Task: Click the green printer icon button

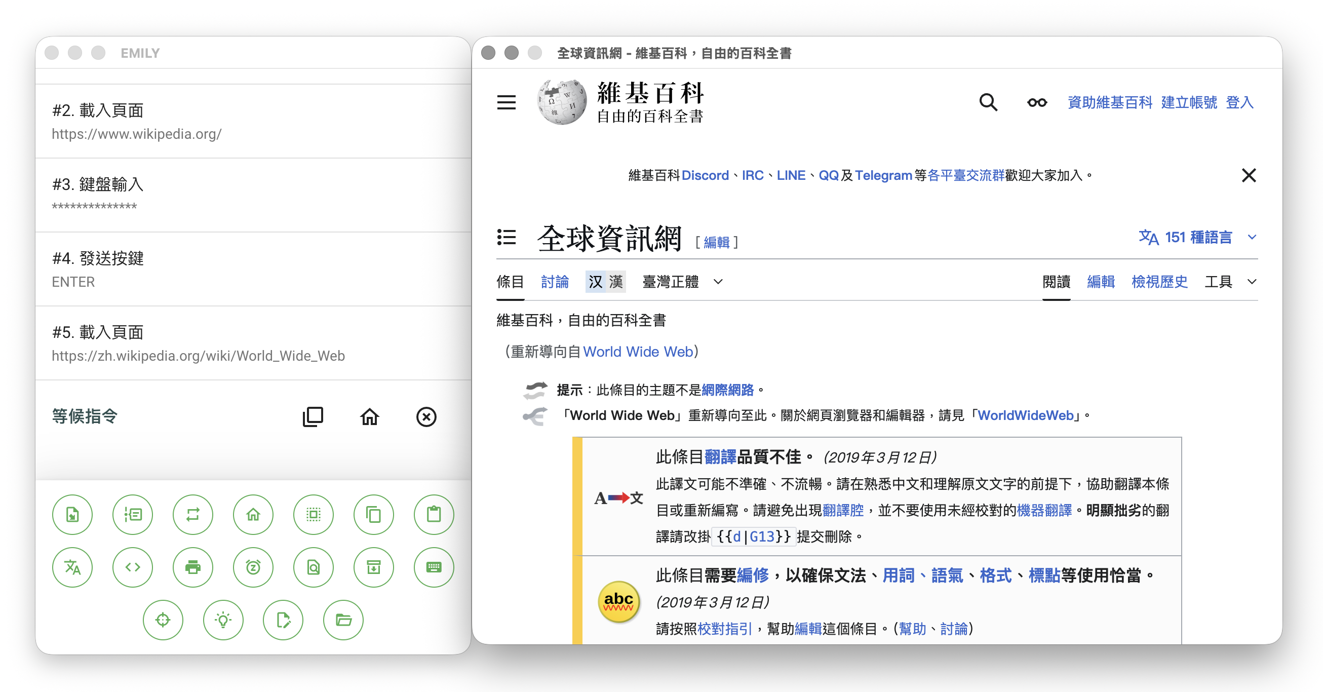Action: pyautogui.click(x=192, y=567)
